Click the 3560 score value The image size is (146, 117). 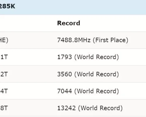(65, 74)
